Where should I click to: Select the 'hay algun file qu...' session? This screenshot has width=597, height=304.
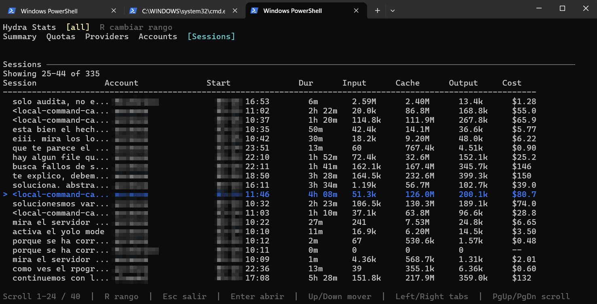[270, 157]
